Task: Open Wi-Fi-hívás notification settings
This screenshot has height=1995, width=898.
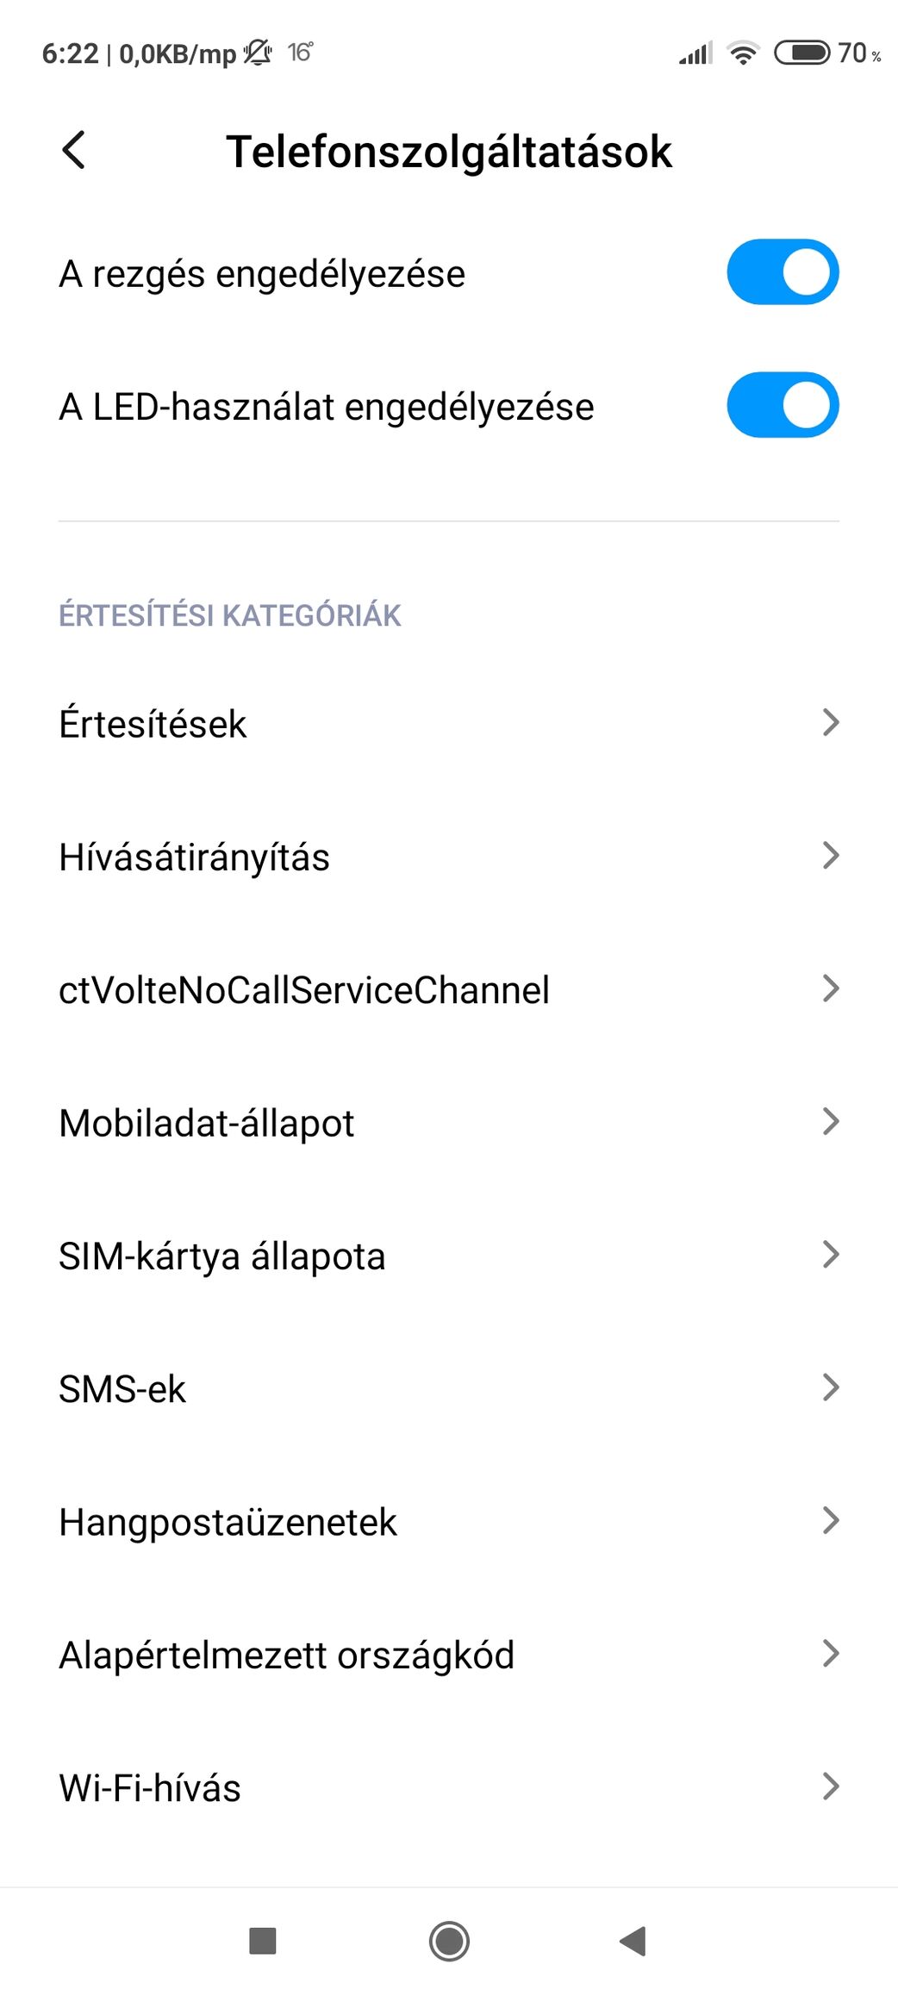Action: pyautogui.click(x=449, y=1786)
